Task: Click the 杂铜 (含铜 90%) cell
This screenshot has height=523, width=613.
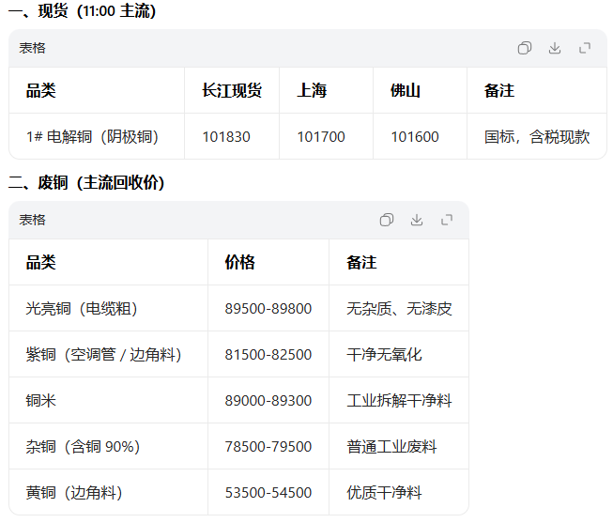Action: (x=83, y=447)
